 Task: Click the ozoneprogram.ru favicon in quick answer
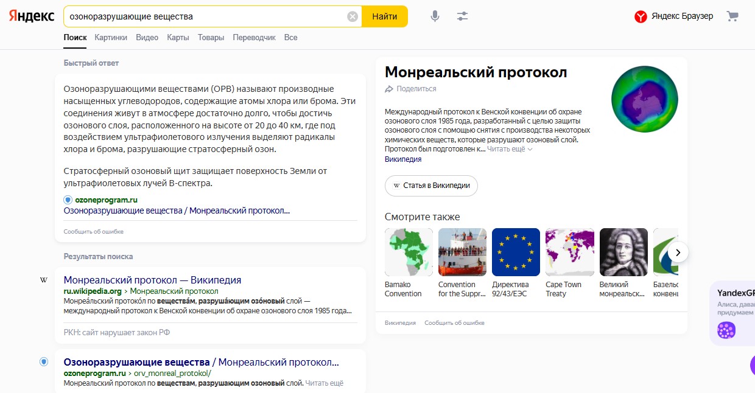pyautogui.click(x=68, y=200)
